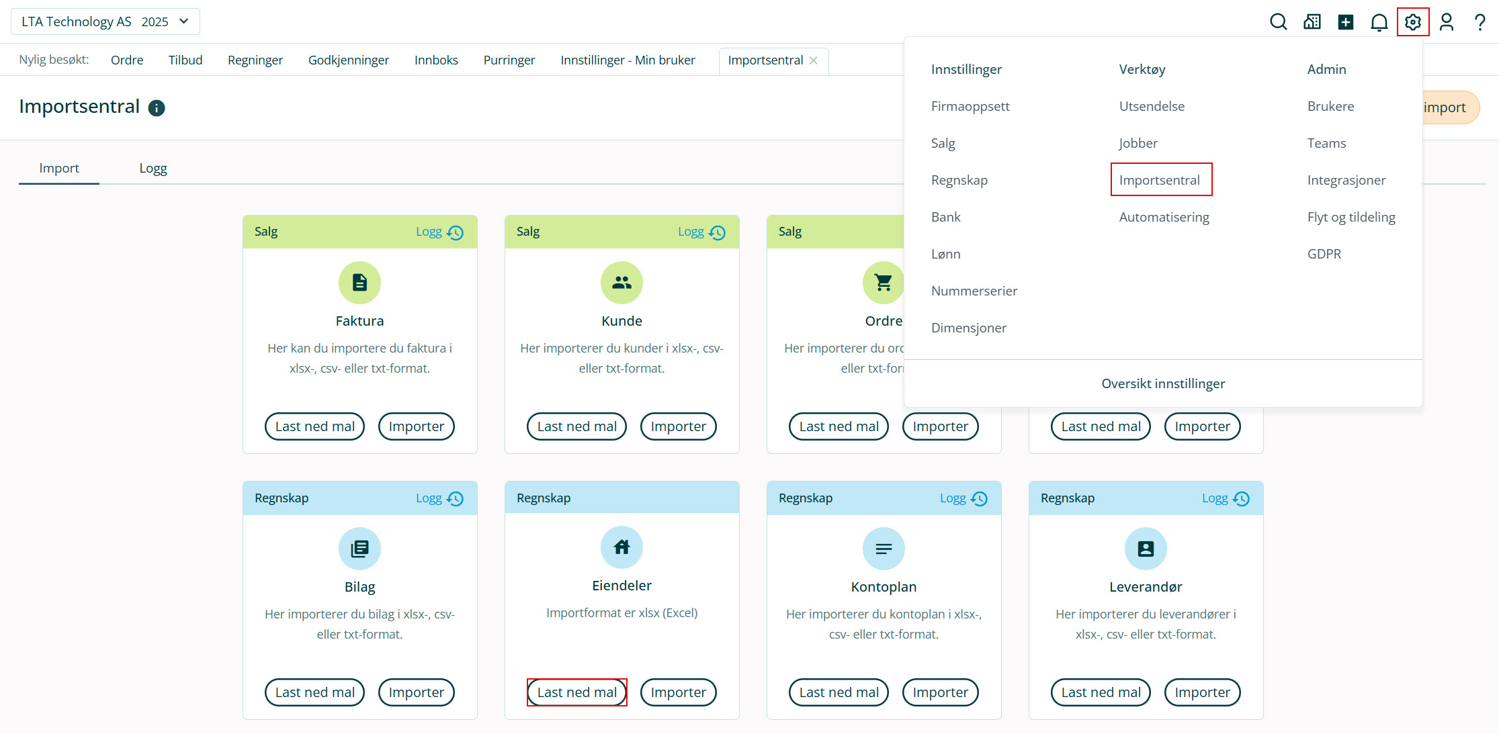Image resolution: width=1499 pixels, height=734 pixels.
Task: Open Regninger from recently visited
Action: (x=255, y=60)
